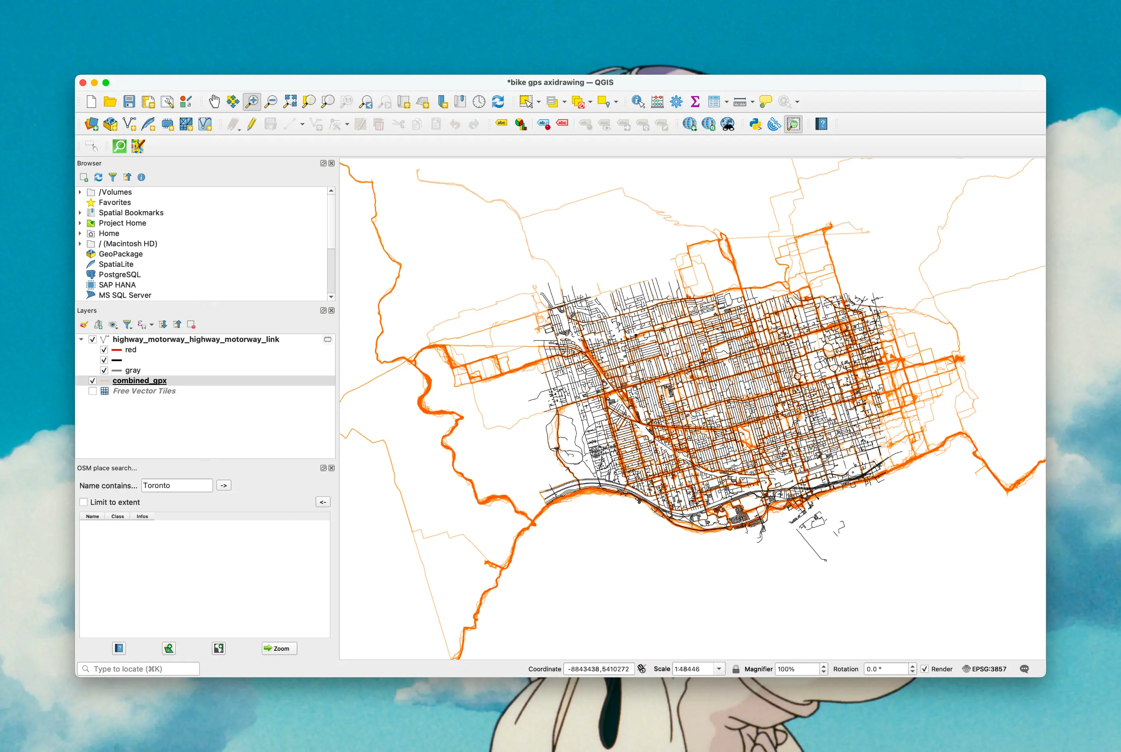Screen dimensions: 1121x752
Task: Open the Processing Toolbox gear icon
Action: [676, 102]
